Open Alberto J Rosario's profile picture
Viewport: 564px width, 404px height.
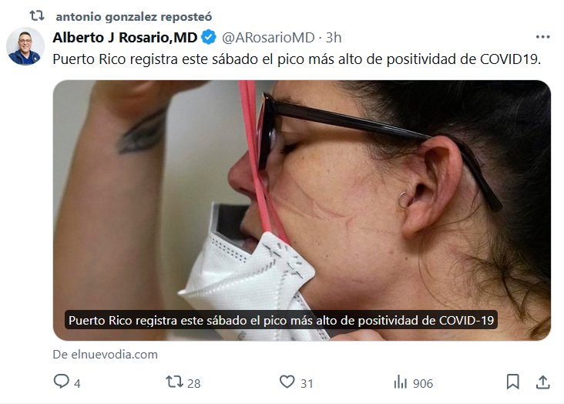tap(25, 46)
